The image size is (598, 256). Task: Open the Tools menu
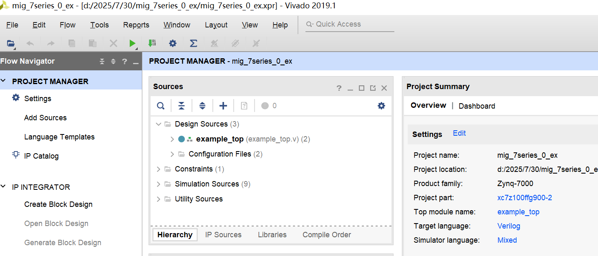point(99,25)
